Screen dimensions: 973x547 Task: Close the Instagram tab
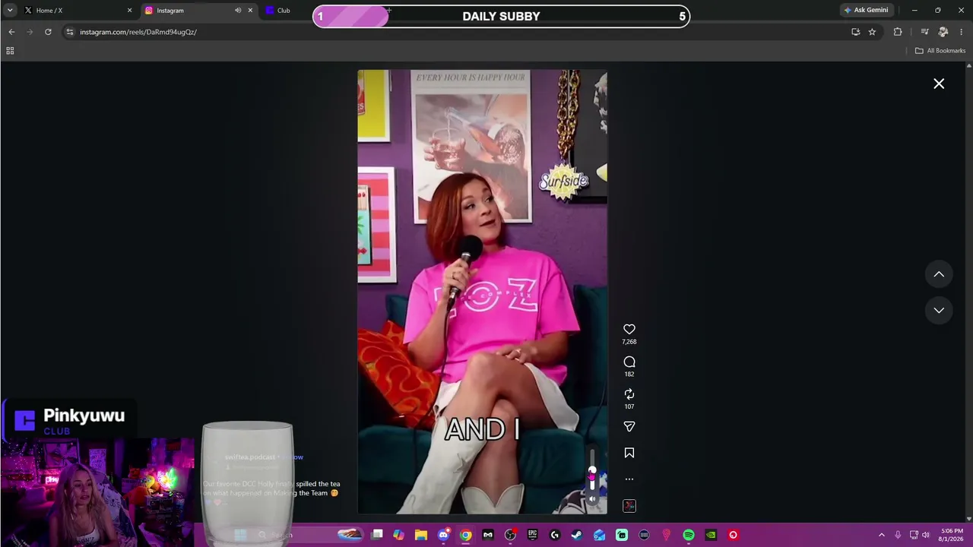[x=250, y=11]
